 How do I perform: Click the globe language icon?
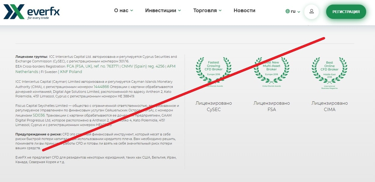287,11
